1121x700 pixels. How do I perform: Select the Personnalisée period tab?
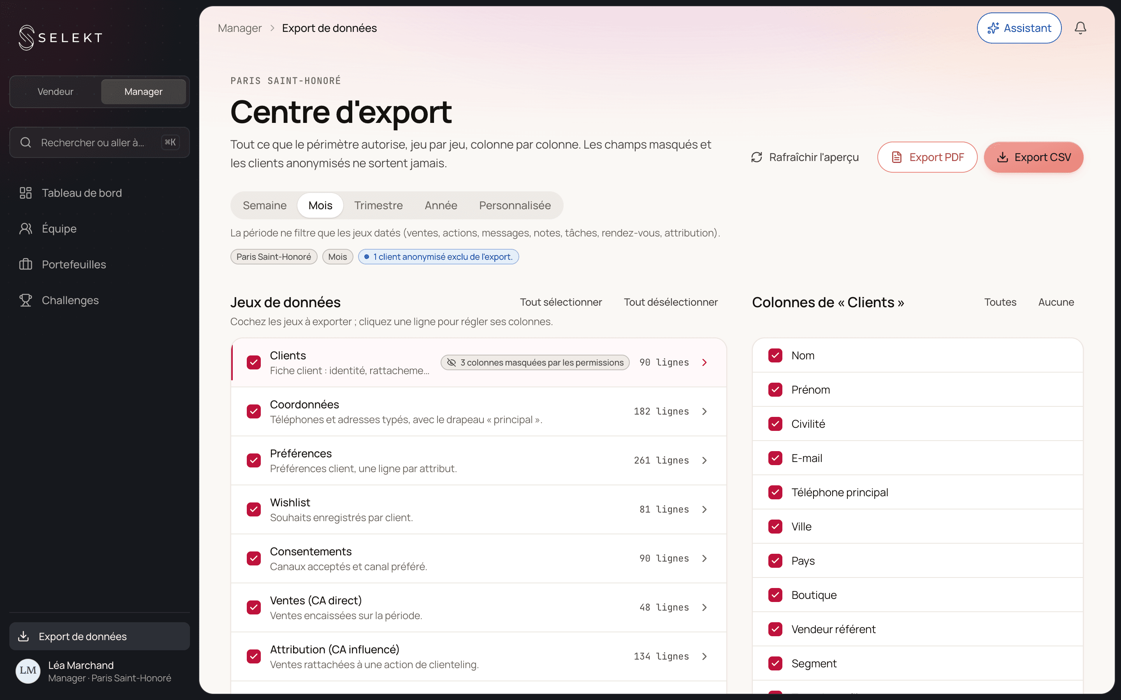coord(515,205)
